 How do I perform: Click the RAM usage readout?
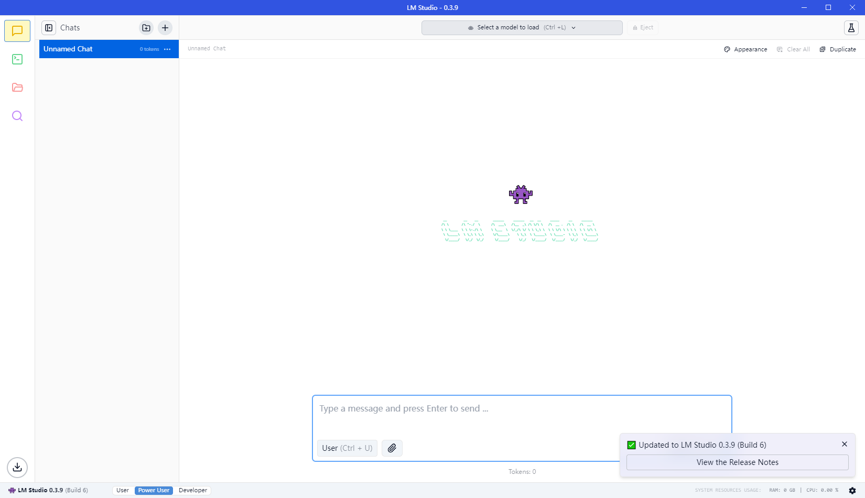[782, 491]
